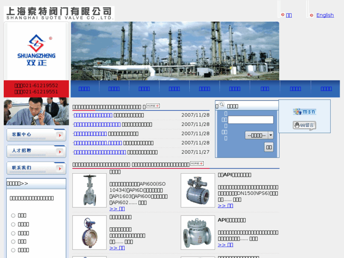Click the magnifier icon in search header

coord(221,105)
